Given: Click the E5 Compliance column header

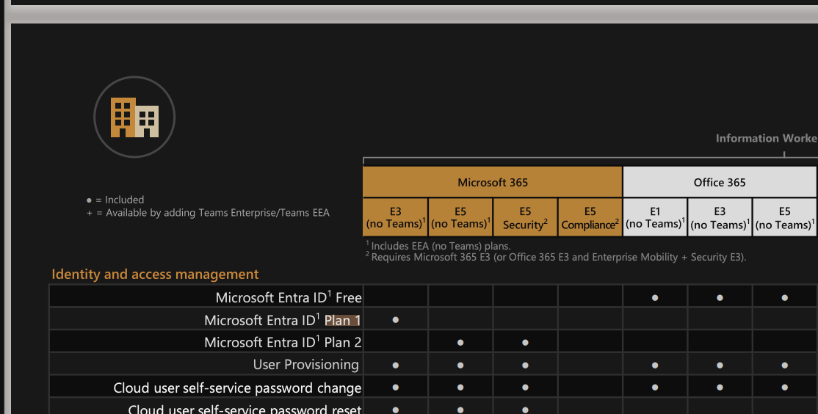Looking at the screenshot, I should [590, 217].
